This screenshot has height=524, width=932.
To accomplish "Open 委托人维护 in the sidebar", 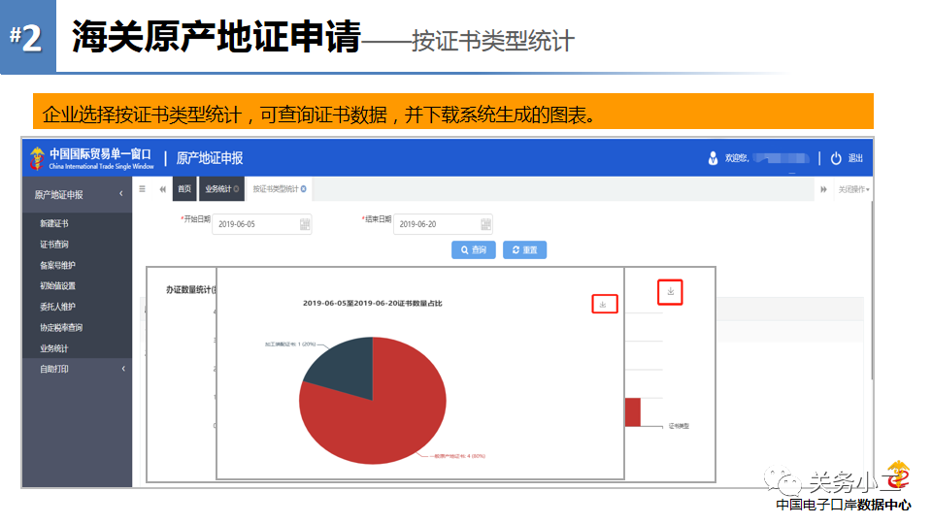I will pyautogui.click(x=57, y=307).
